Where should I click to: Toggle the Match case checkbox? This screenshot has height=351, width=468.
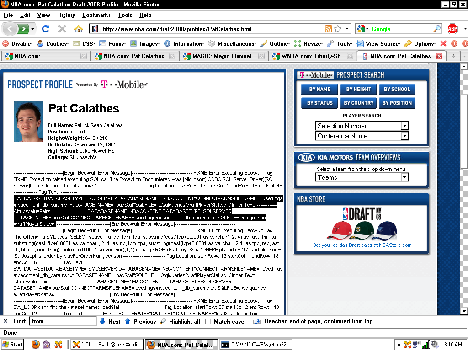pyautogui.click(x=208, y=321)
